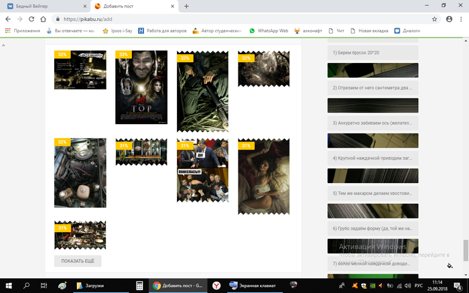Collapse the left panel with the chevron
Screen dimensions: 469x293
coord(3,45)
